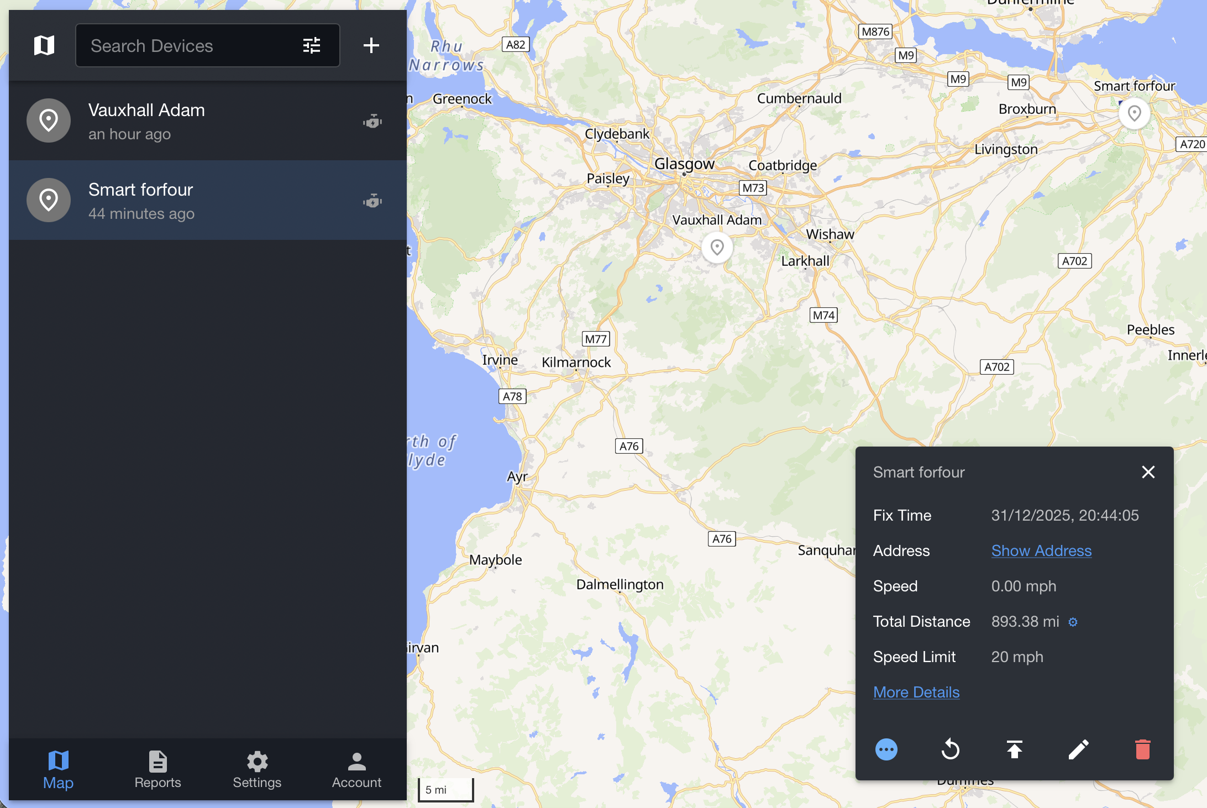Click the send command upload icon
The width and height of the screenshot is (1207, 808).
pos(1014,749)
